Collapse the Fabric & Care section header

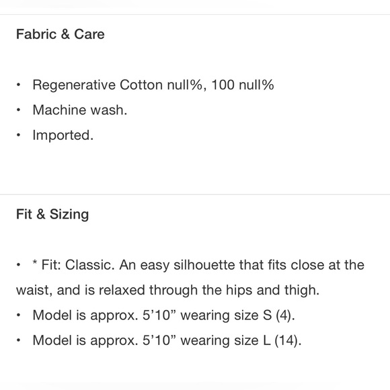61,34
